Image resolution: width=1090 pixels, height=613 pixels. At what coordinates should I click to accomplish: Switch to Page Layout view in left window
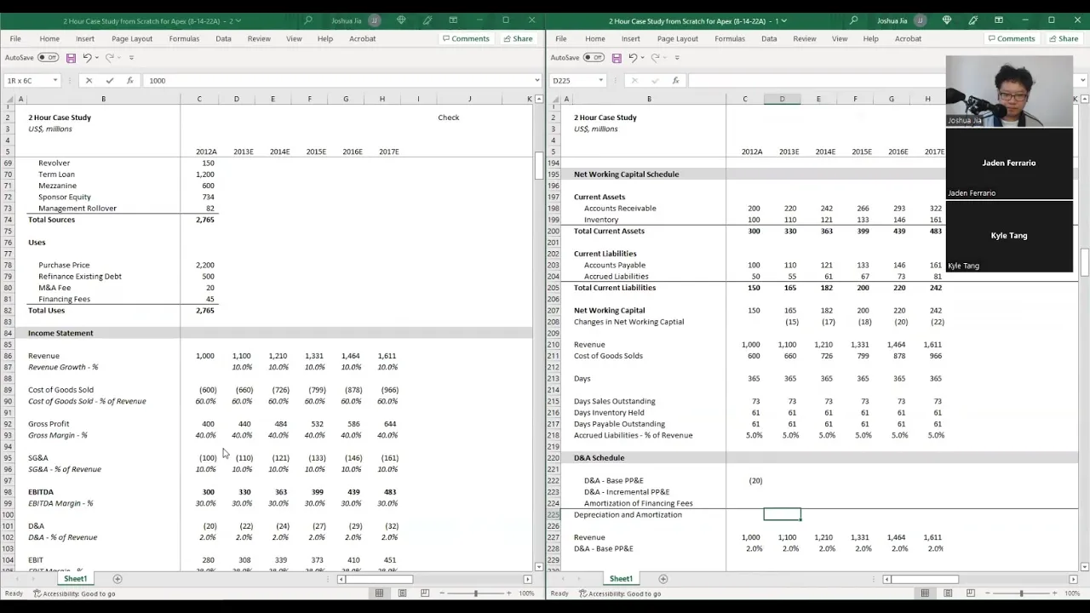[402, 593]
